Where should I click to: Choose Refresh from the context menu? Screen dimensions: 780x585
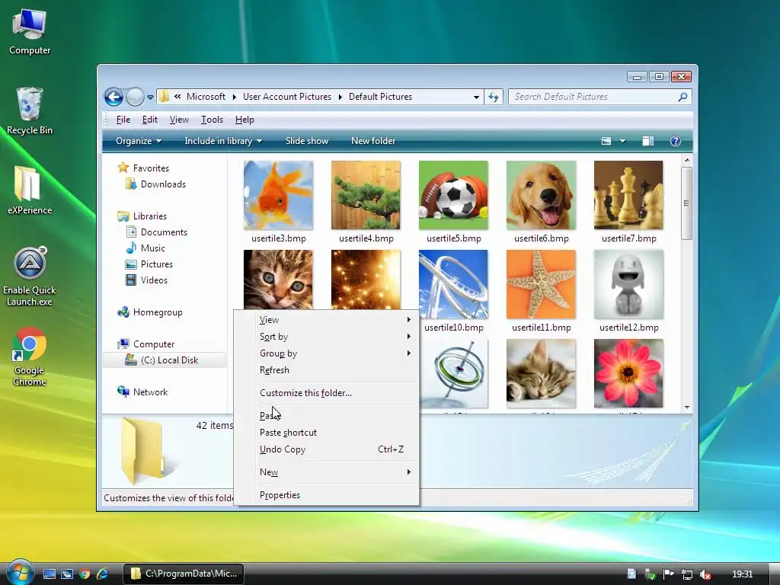326,370
